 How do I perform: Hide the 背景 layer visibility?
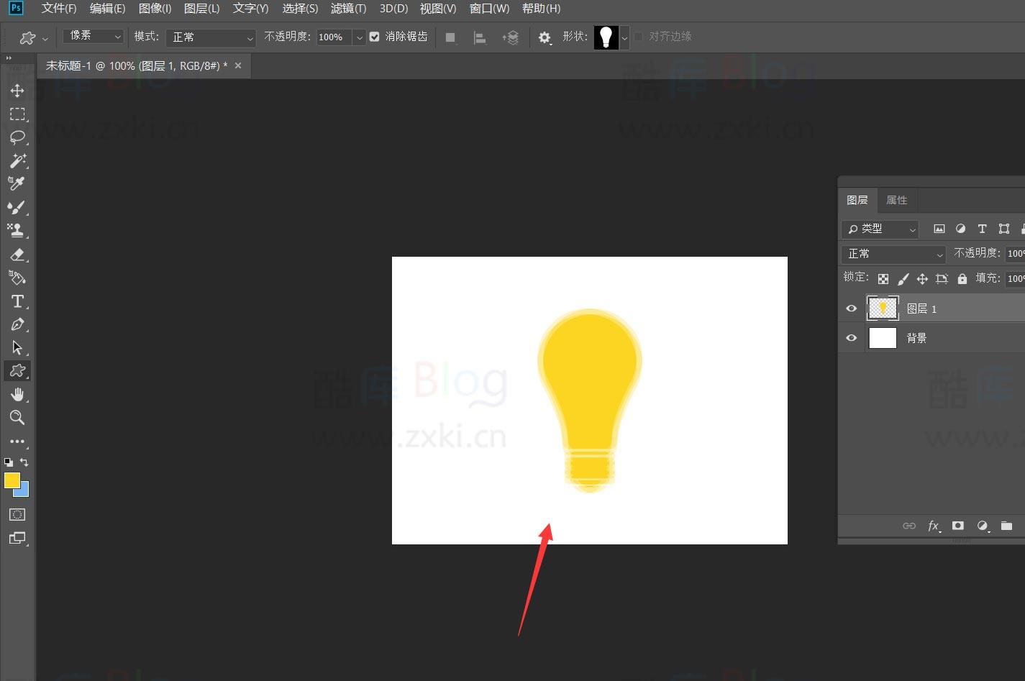(852, 338)
